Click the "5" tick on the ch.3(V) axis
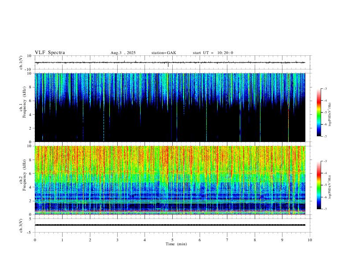The image size is (349, 269). (31, 218)
